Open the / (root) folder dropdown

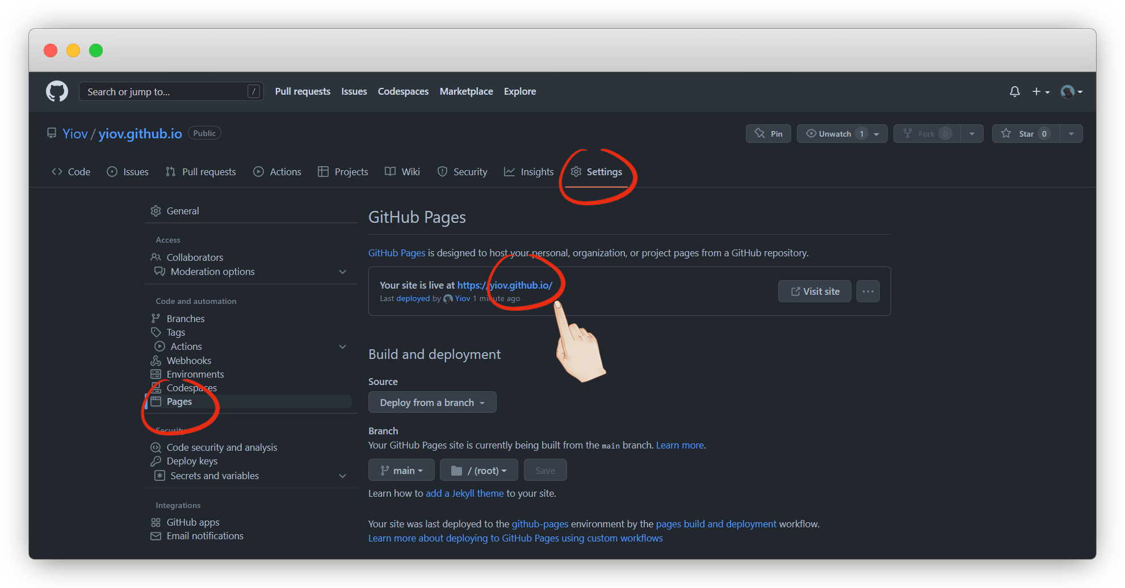point(478,471)
